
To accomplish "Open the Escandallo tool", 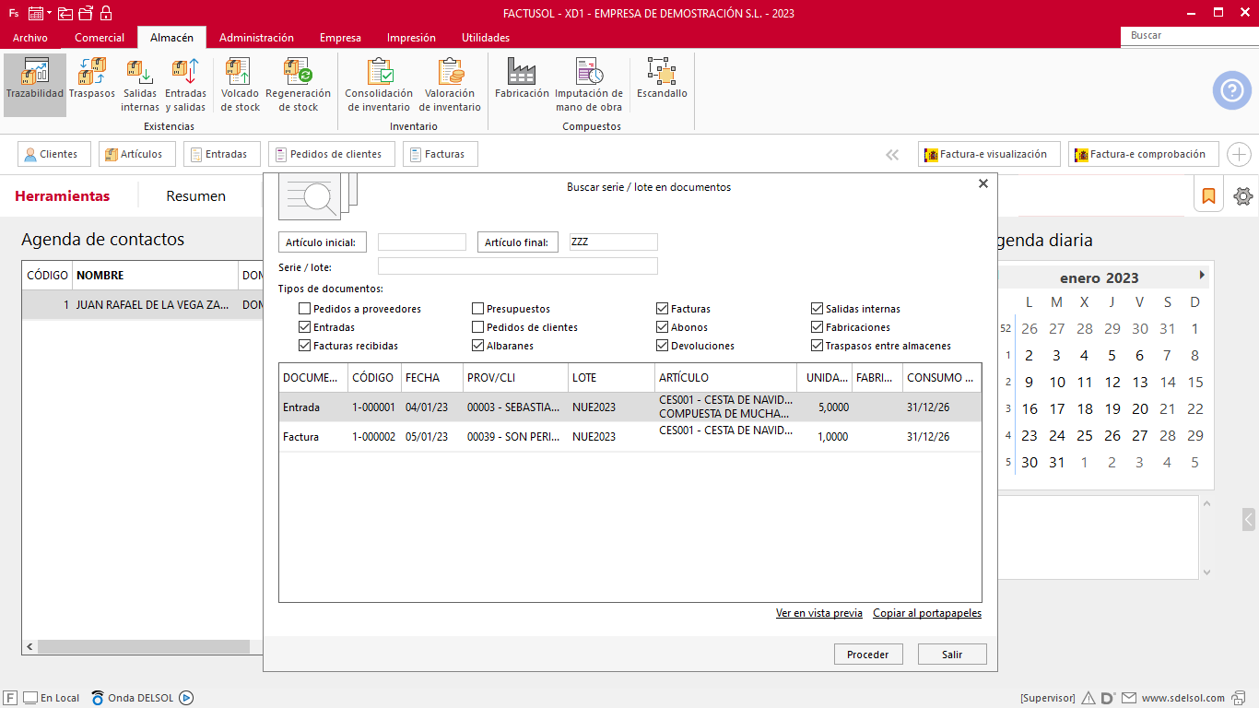I will point(662,79).
